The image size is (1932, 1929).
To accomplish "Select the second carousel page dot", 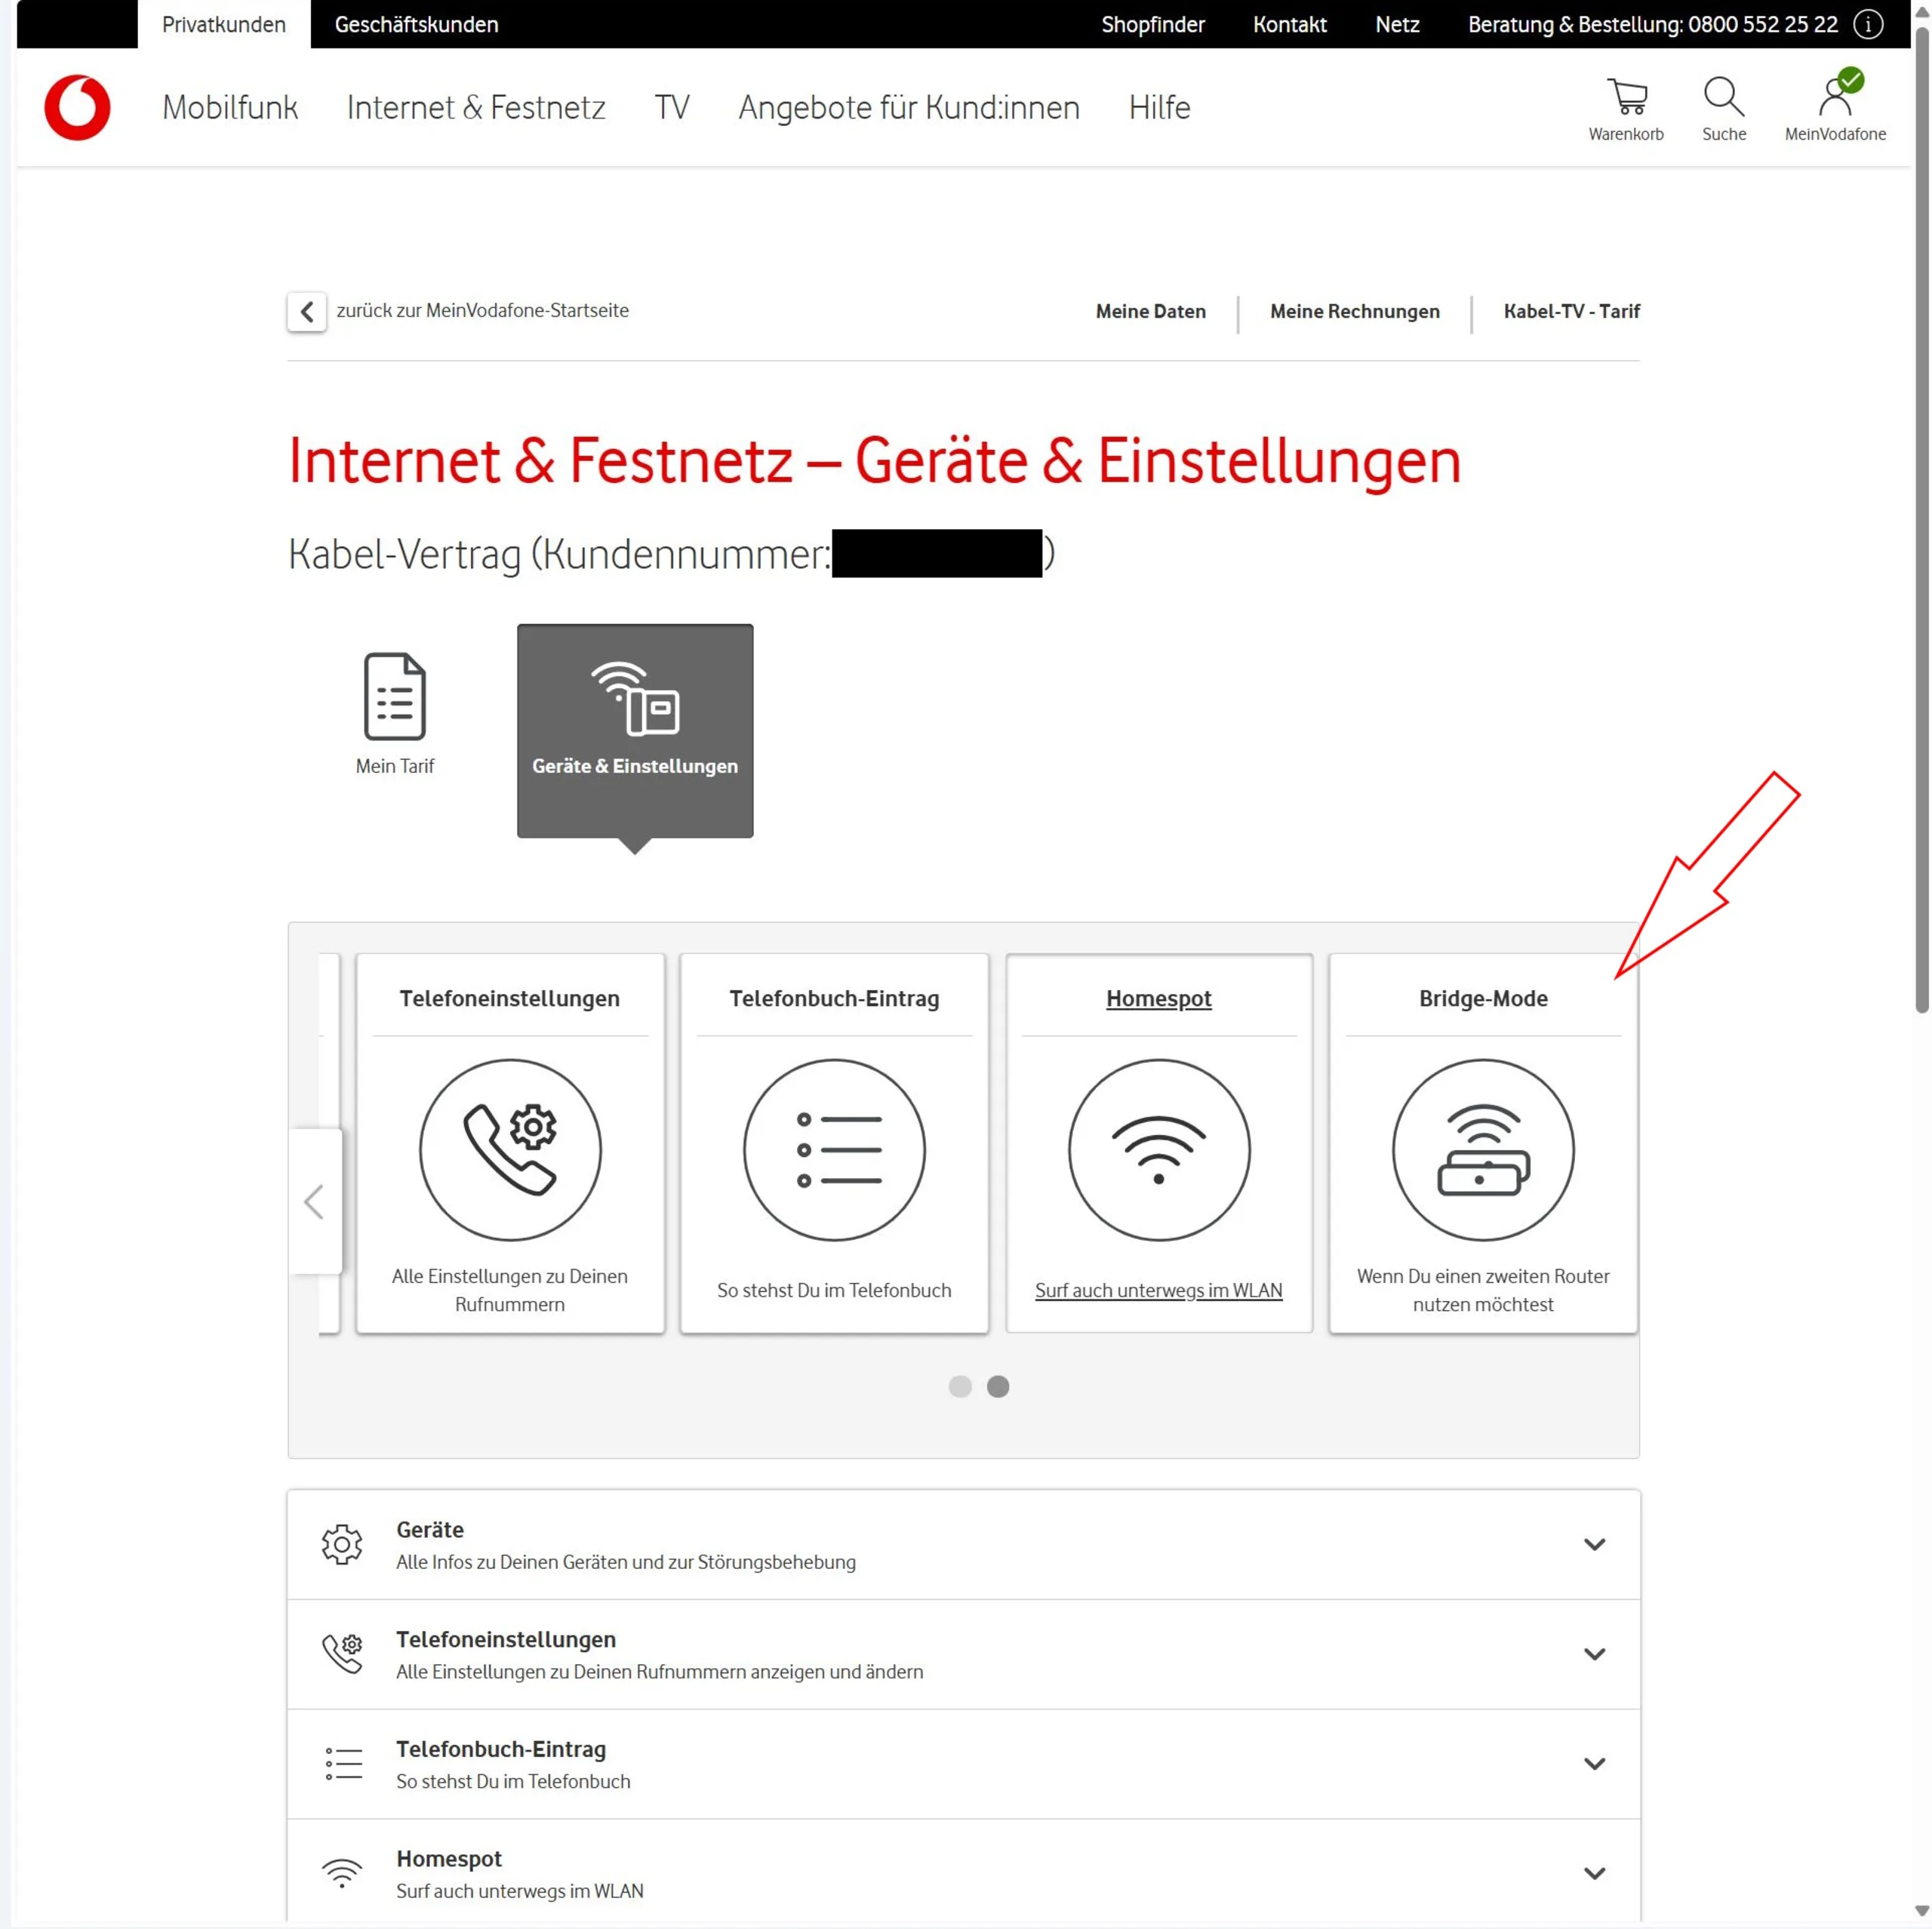I will pyautogui.click(x=997, y=1386).
